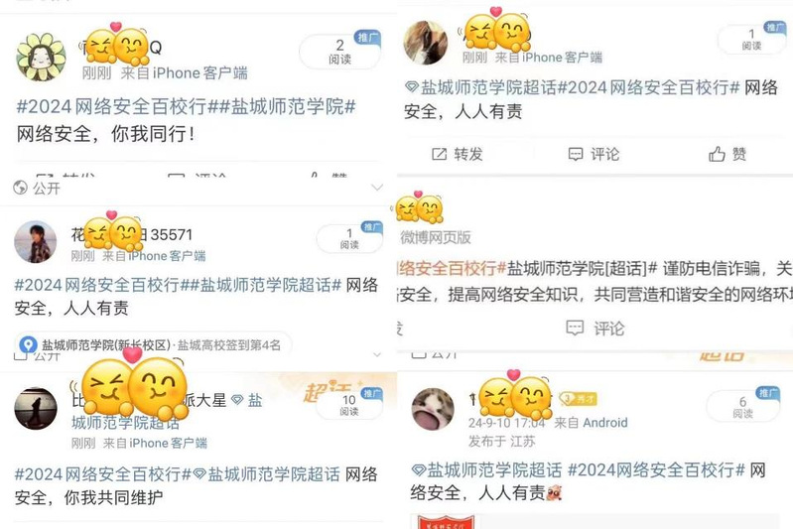Screen dimensions: 793x529
Task: Expand the chevron beside 公开
Action: click(x=377, y=188)
